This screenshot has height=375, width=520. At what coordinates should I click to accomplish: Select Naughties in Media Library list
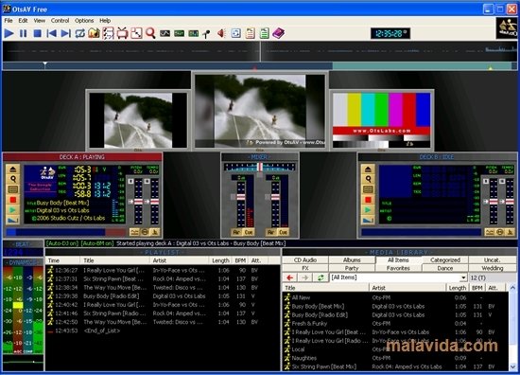tap(395, 358)
